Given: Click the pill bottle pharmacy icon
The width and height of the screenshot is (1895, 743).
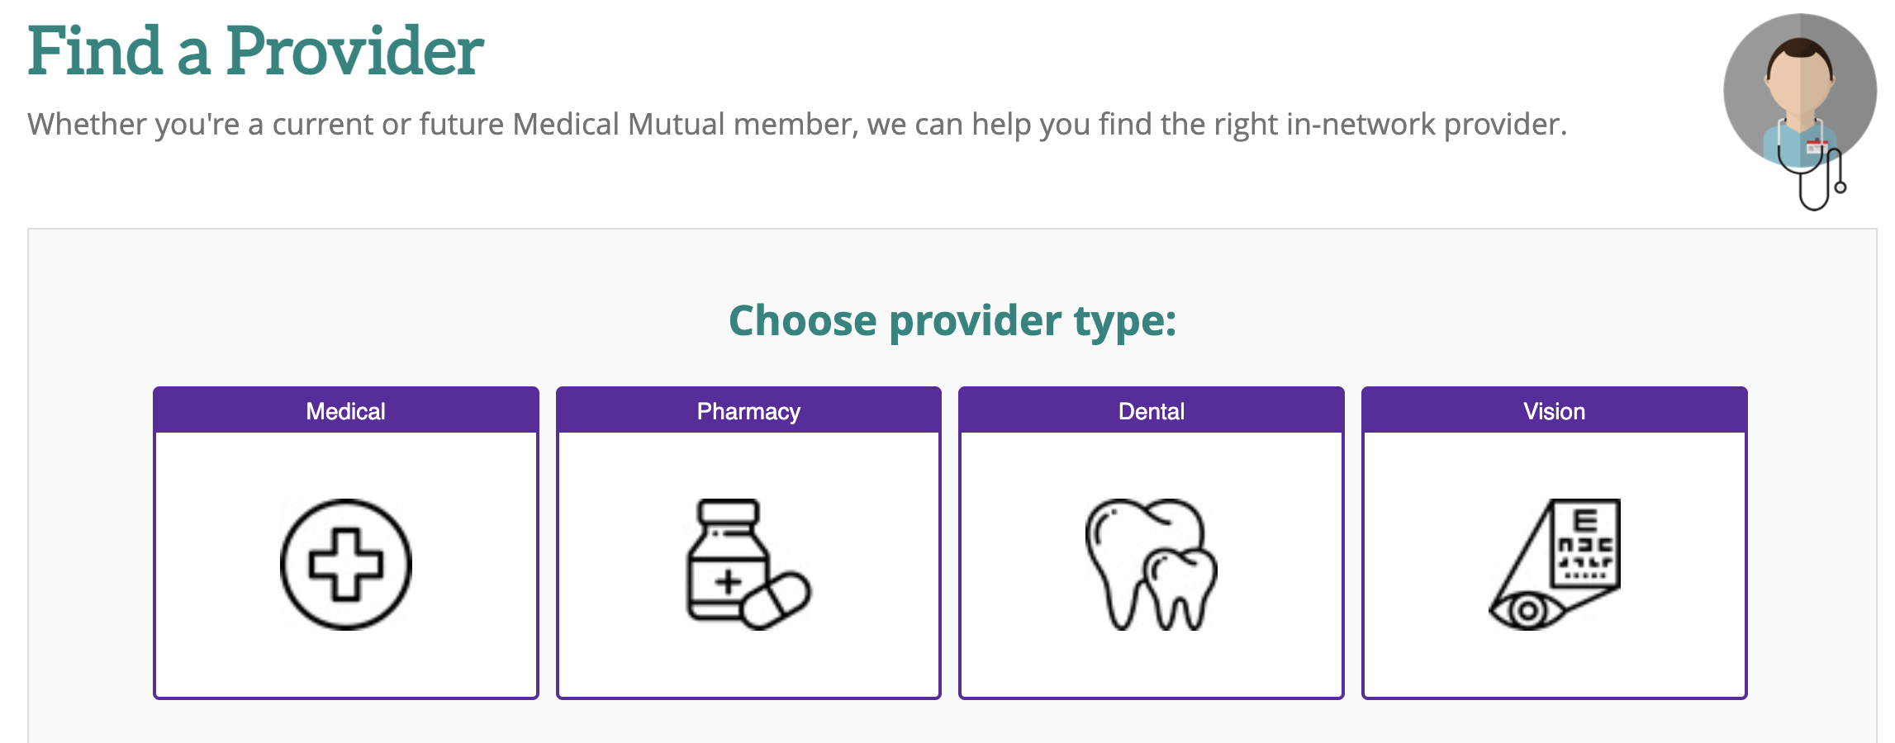Looking at the screenshot, I should (x=748, y=565).
